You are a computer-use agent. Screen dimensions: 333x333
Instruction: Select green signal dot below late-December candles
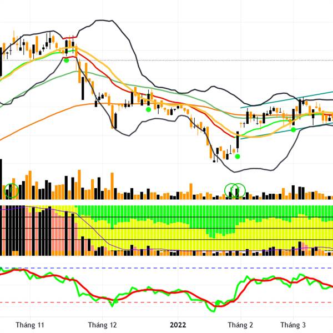click(x=148, y=109)
